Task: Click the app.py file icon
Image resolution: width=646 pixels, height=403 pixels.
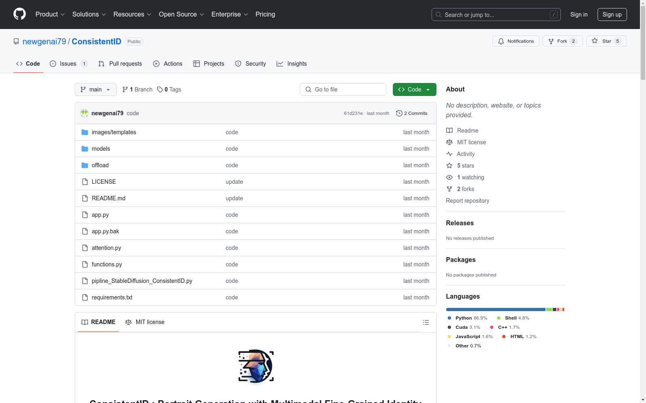Action: (x=85, y=215)
